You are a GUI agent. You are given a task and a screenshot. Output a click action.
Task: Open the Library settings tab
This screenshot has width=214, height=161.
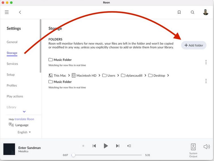(x=11, y=107)
